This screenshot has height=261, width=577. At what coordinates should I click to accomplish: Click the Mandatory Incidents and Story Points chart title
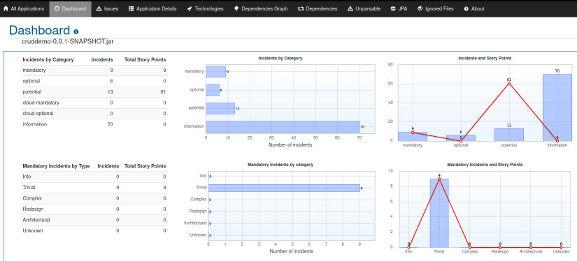tap(485, 165)
